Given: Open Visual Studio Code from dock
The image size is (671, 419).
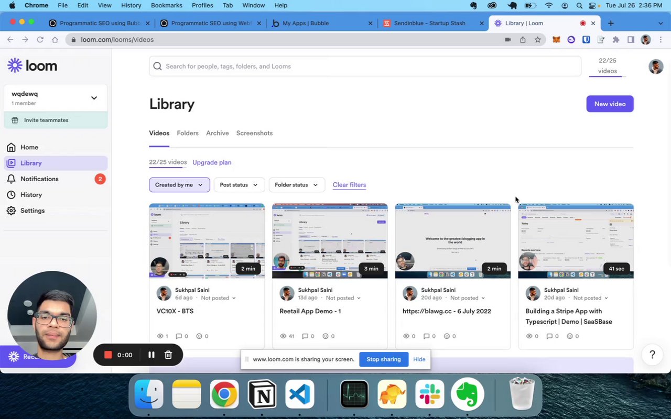Looking at the screenshot, I should 299,394.
